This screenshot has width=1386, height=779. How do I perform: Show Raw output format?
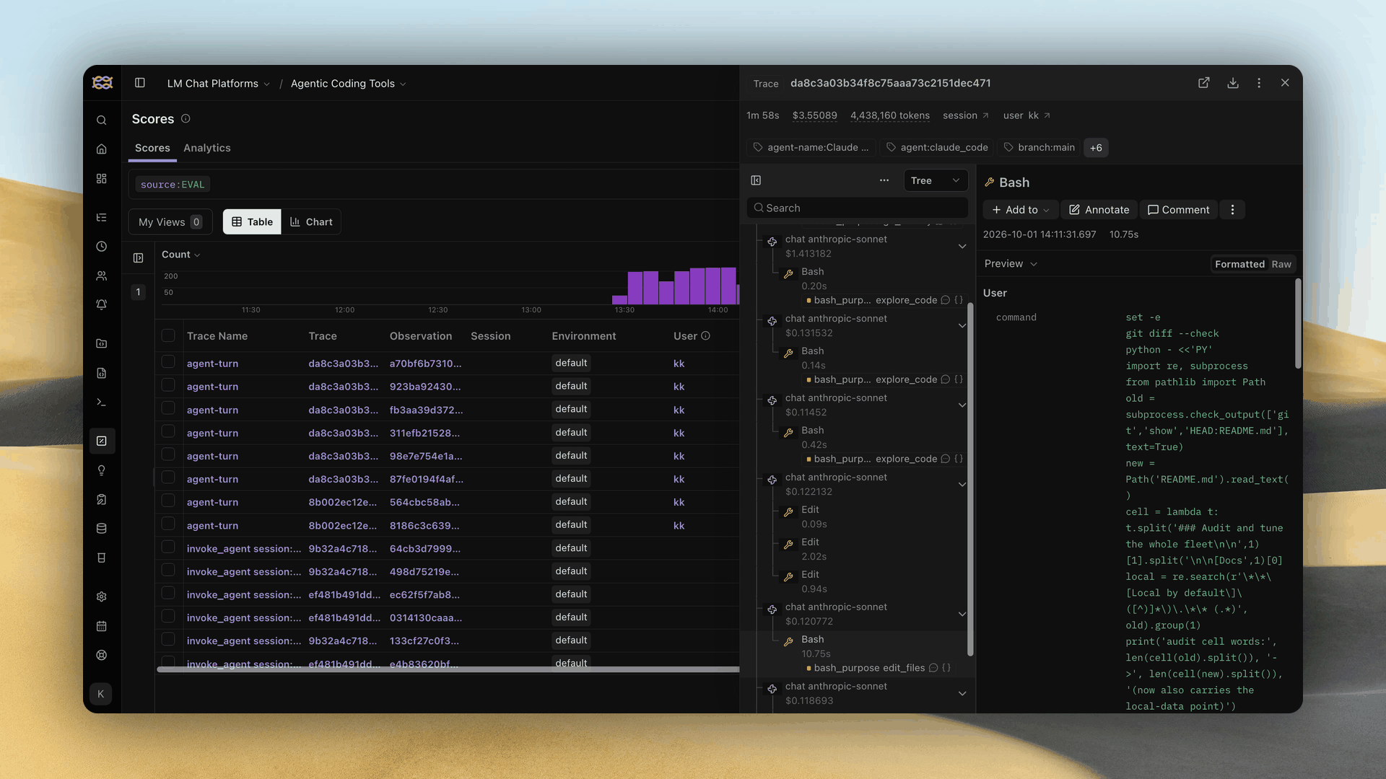click(1281, 264)
